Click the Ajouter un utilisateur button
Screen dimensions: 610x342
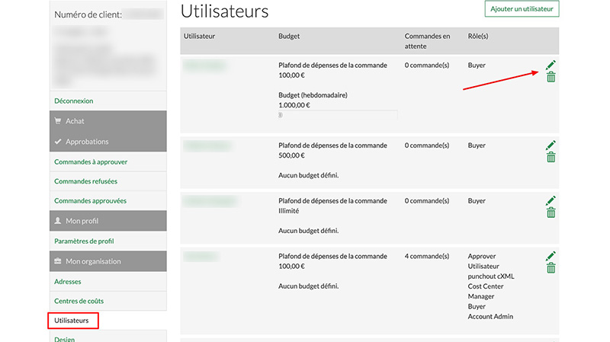[x=522, y=9]
